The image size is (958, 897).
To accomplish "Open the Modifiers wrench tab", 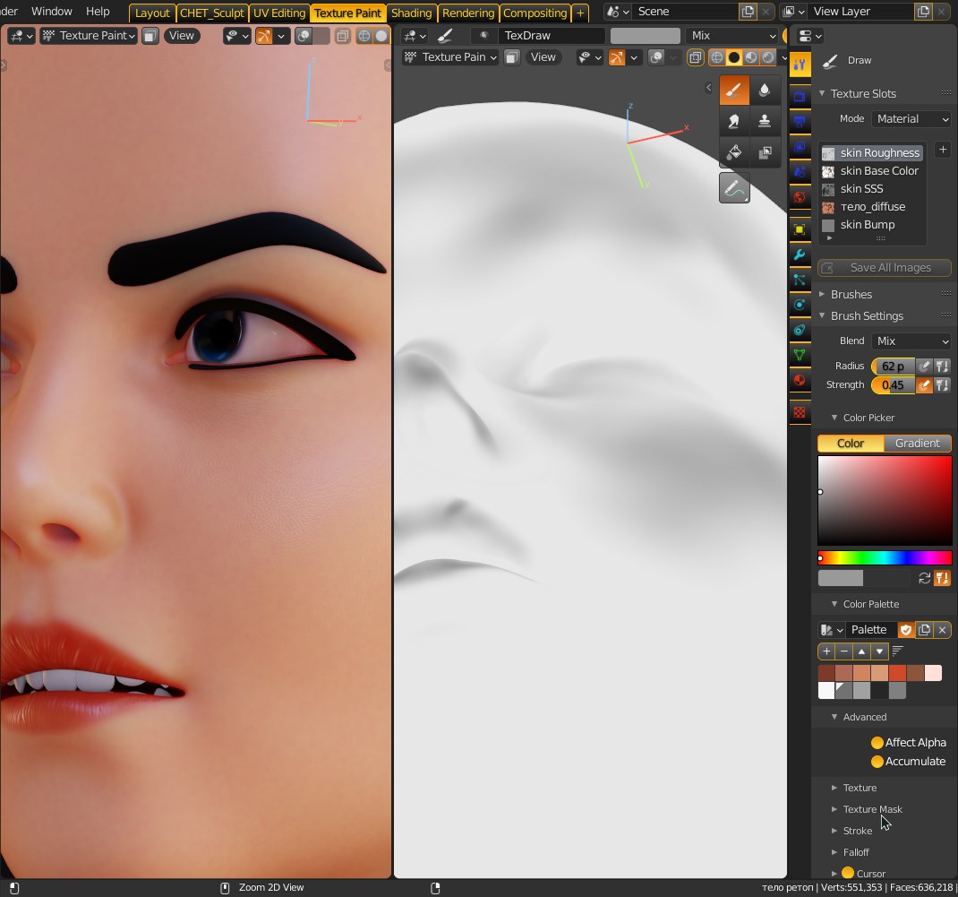I will click(x=800, y=255).
